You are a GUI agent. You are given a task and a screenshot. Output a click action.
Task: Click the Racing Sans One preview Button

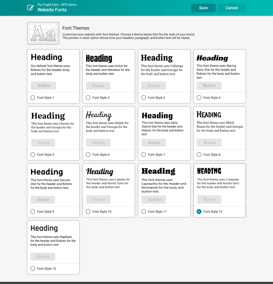pos(209,85)
